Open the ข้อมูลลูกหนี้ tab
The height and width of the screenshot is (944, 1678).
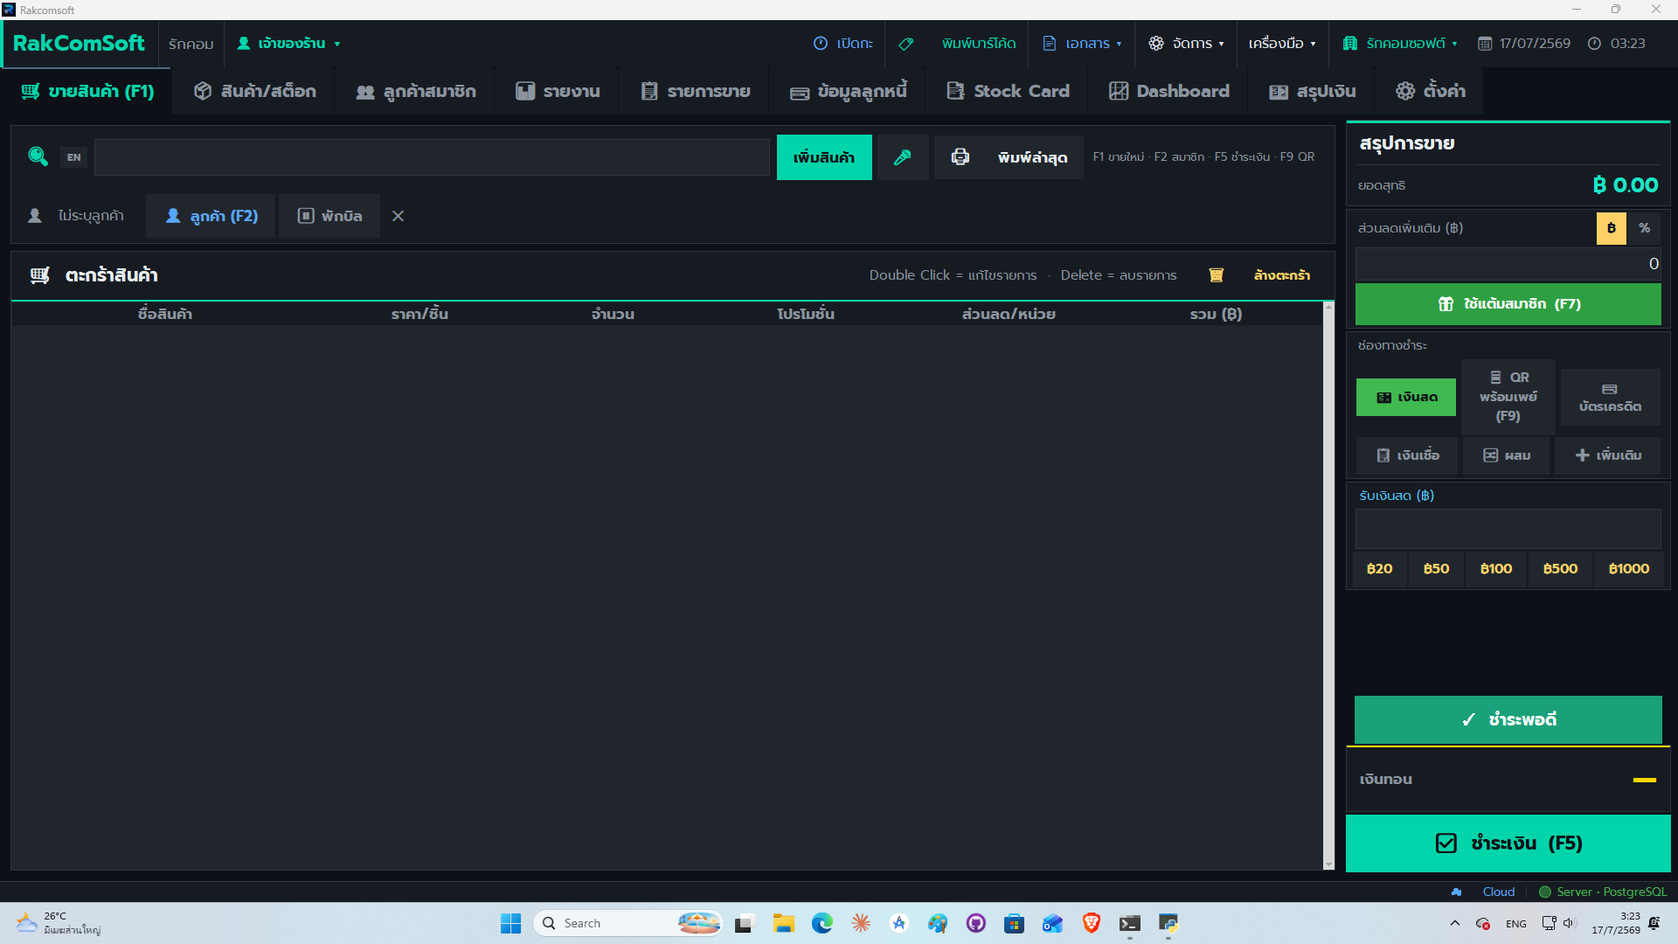pyautogui.click(x=848, y=91)
